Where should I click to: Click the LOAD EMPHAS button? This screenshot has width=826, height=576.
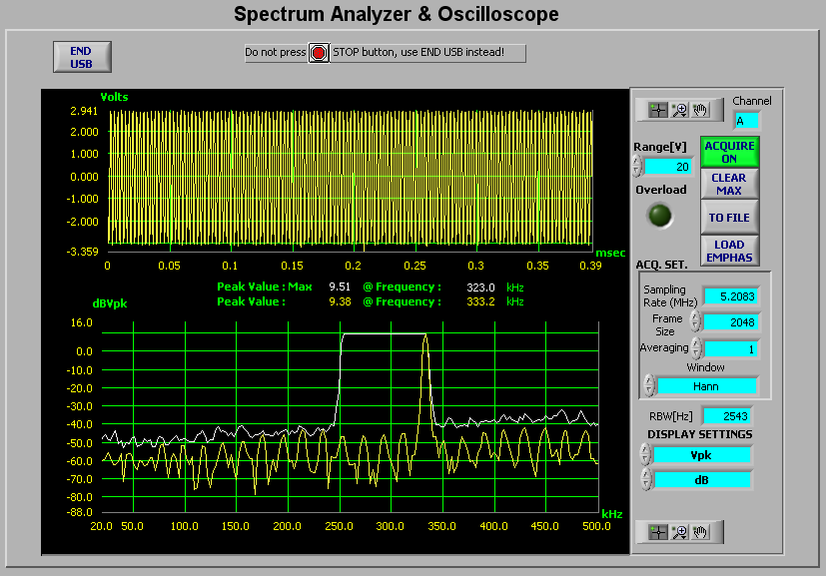tap(729, 251)
